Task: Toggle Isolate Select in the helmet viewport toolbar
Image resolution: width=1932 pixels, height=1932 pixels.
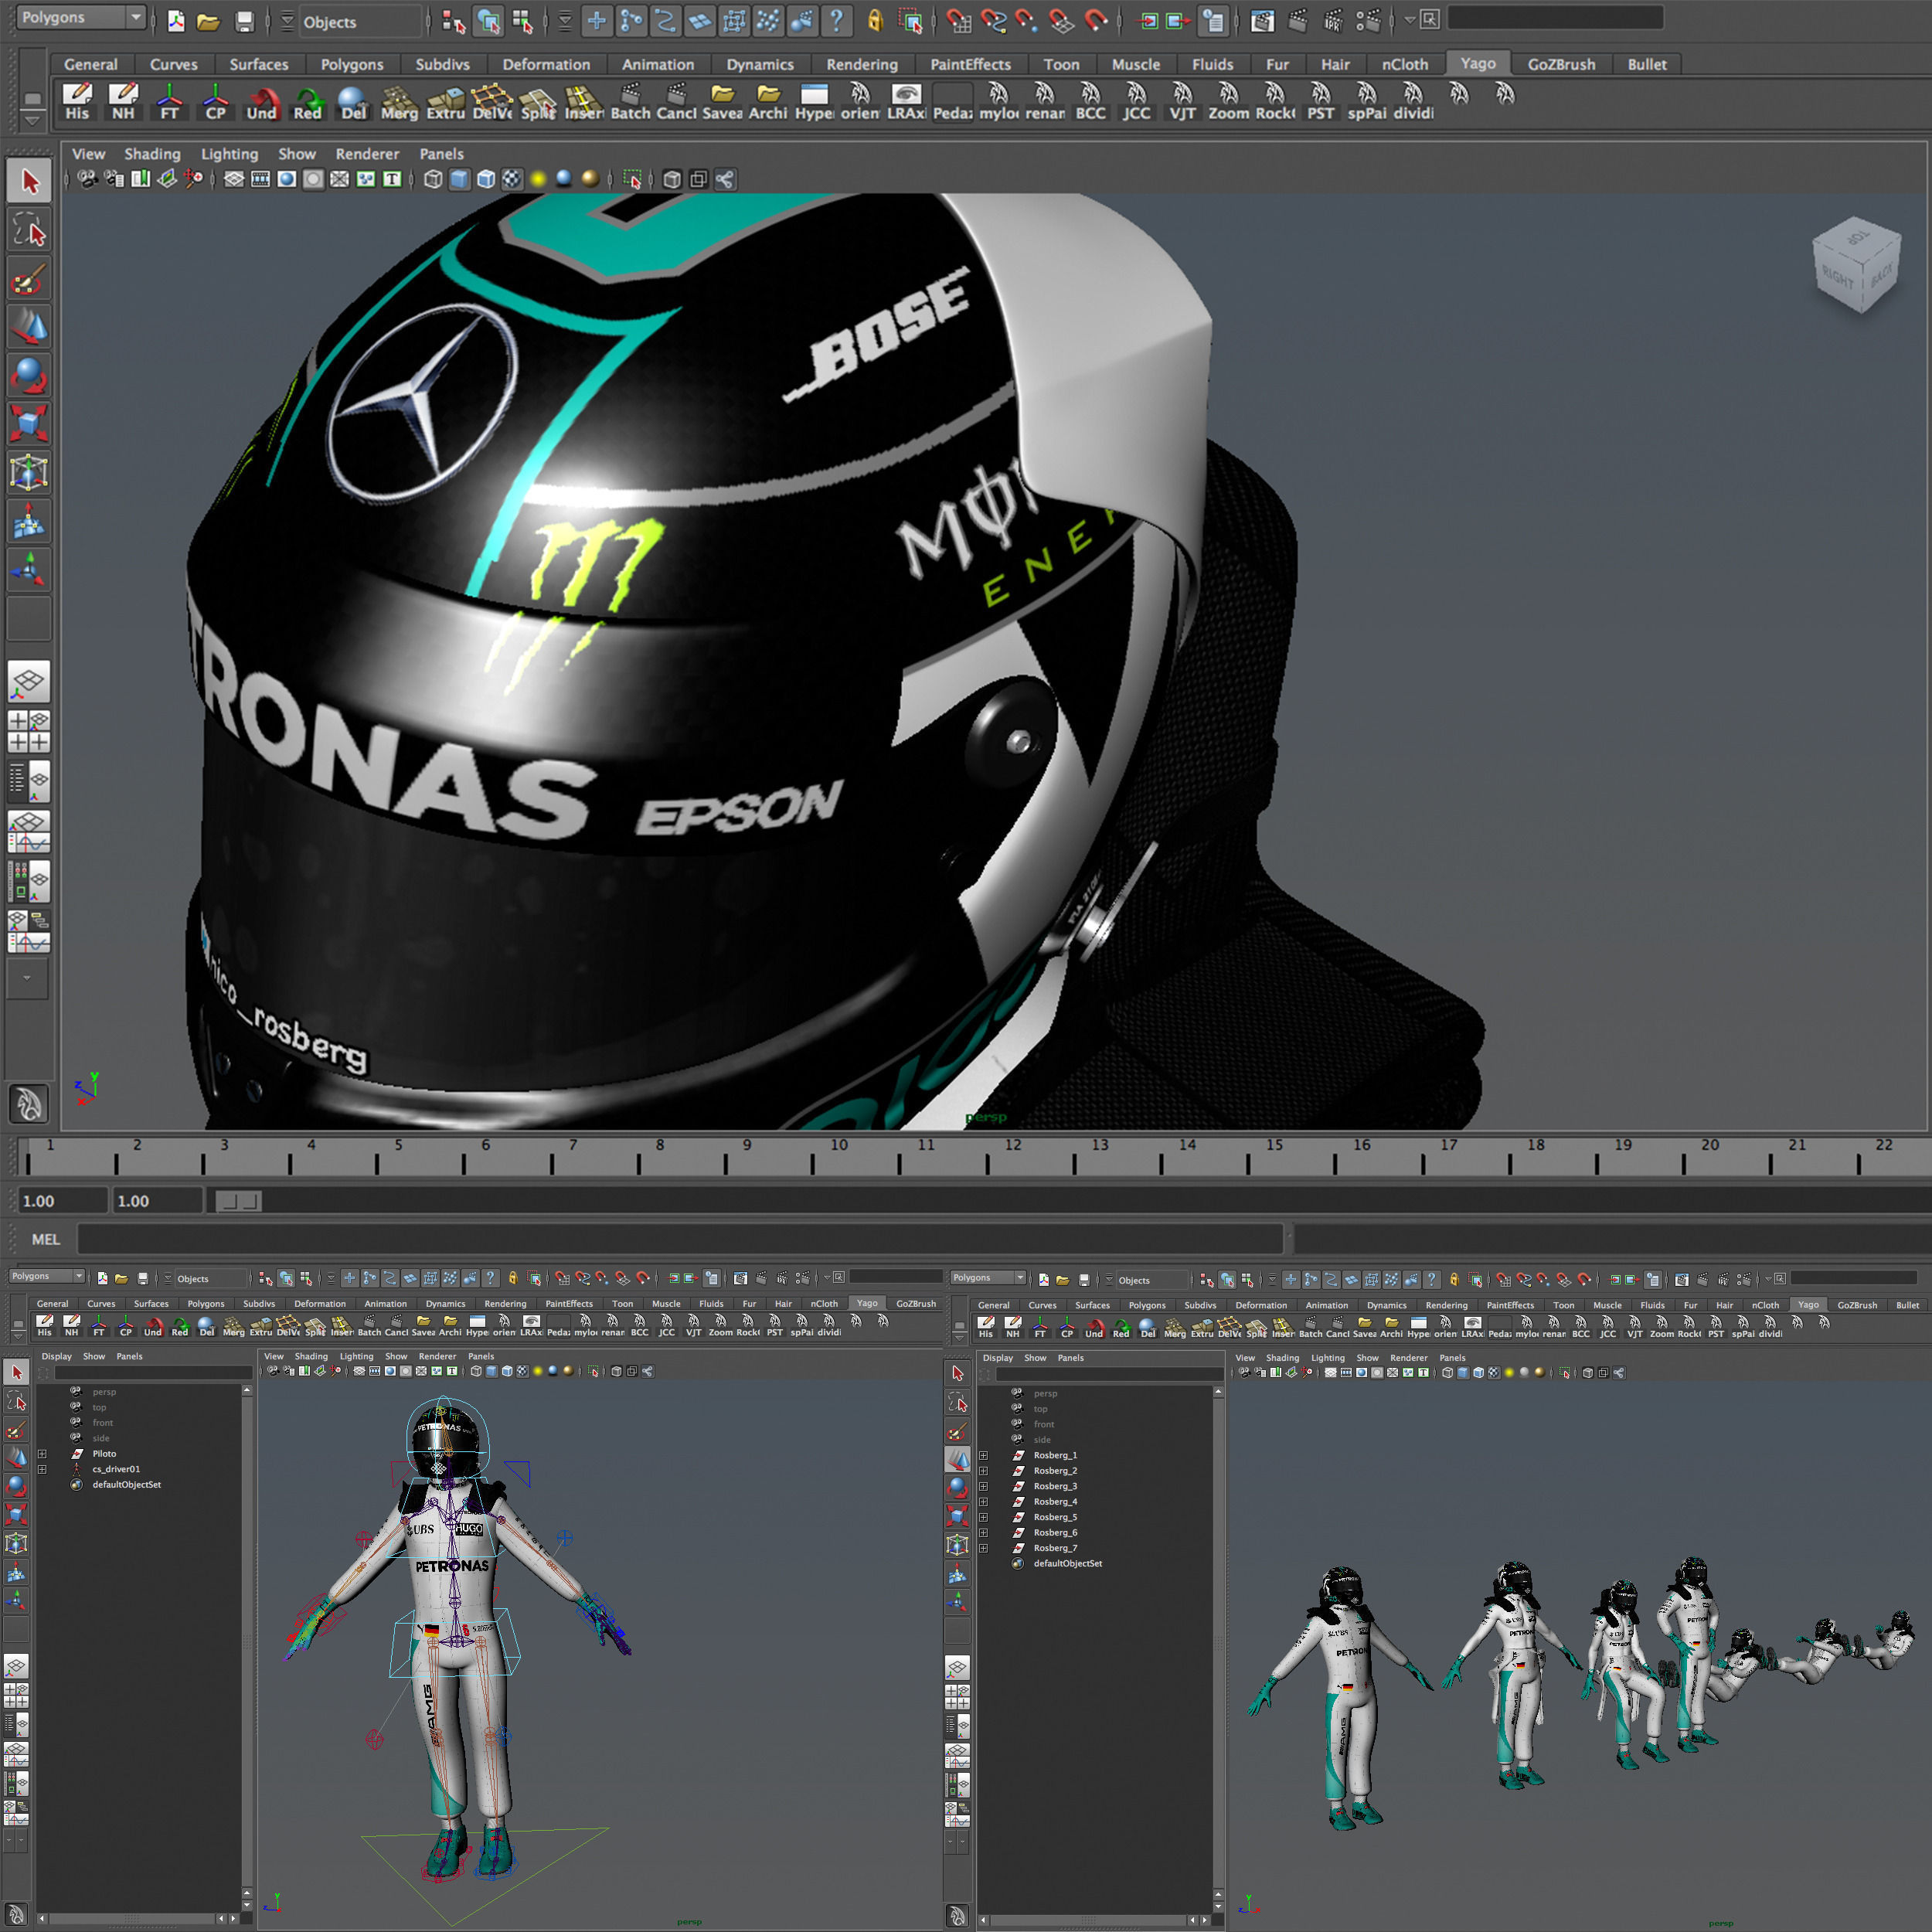Action: tap(632, 179)
